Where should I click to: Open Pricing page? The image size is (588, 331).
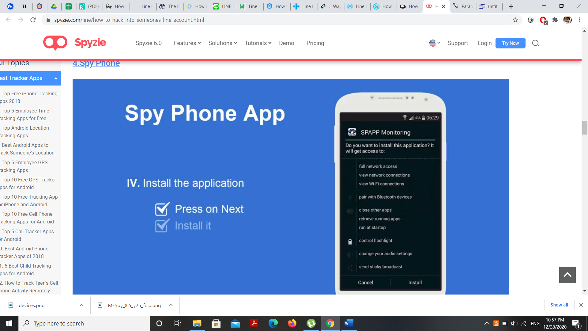[315, 43]
